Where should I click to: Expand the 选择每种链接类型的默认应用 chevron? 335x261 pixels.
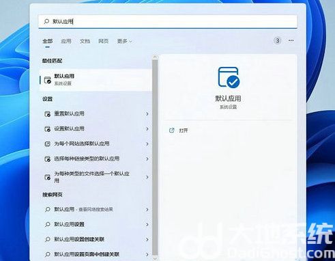click(147, 159)
